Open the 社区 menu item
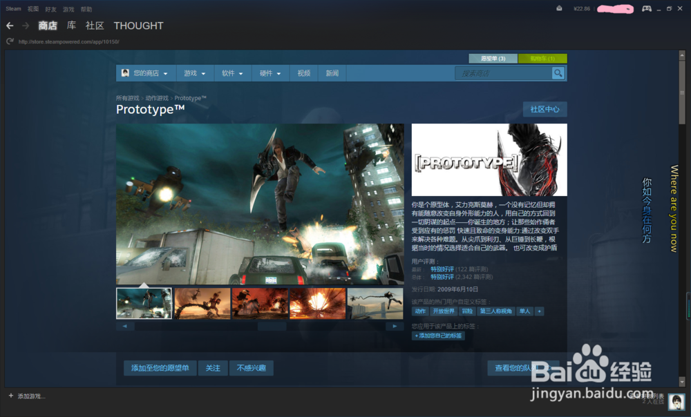Screen dimensions: 691x417 [x=94, y=26]
